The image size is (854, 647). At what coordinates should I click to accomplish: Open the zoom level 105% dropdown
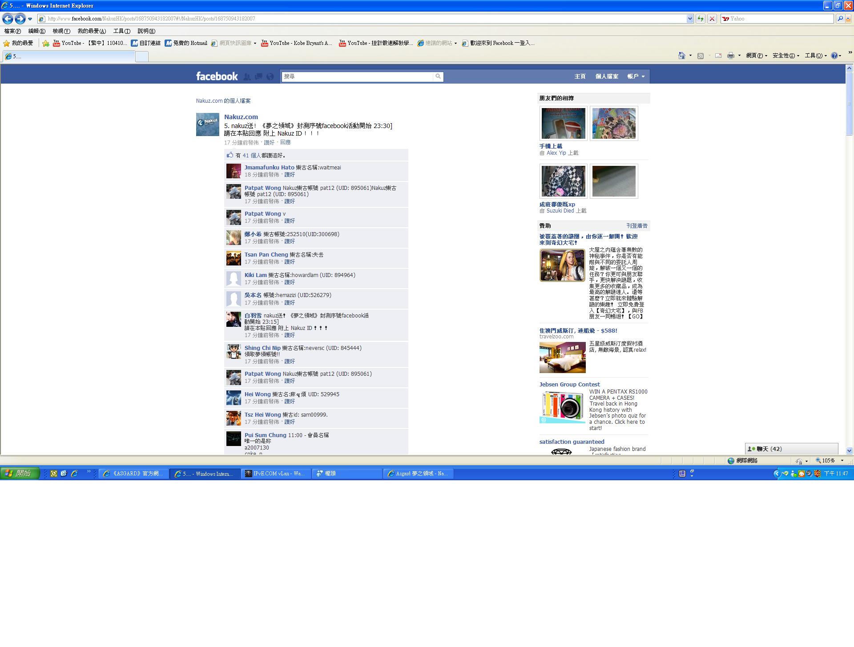coord(842,461)
